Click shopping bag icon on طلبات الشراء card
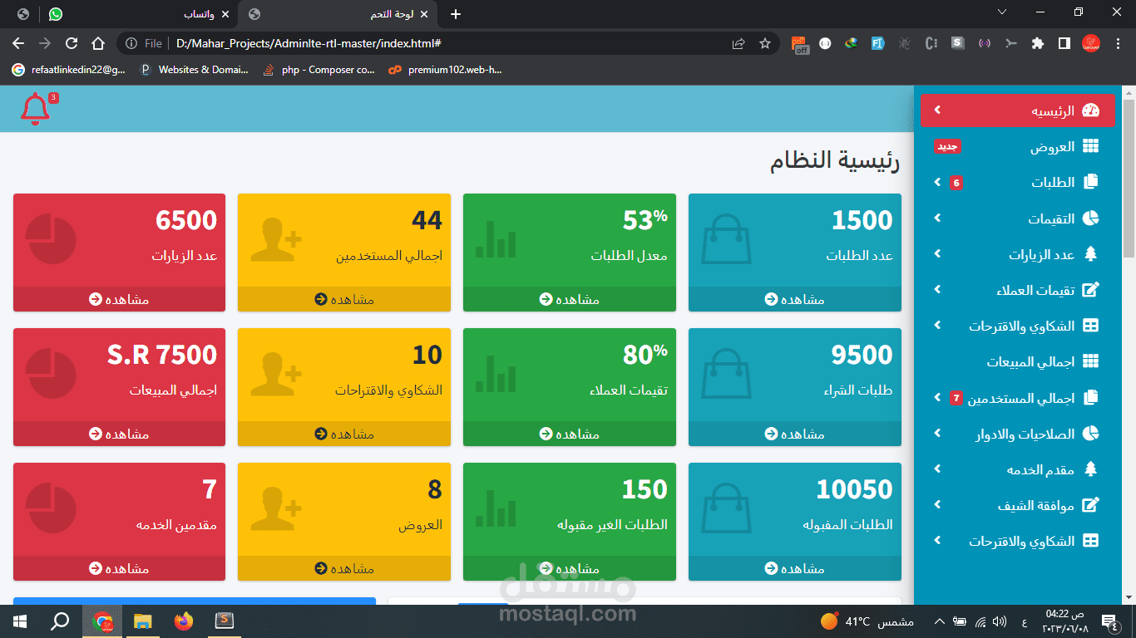1136x638 pixels. (727, 375)
